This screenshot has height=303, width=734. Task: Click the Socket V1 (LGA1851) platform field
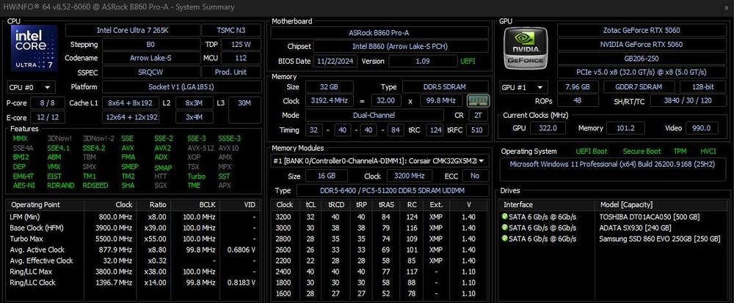pos(181,87)
